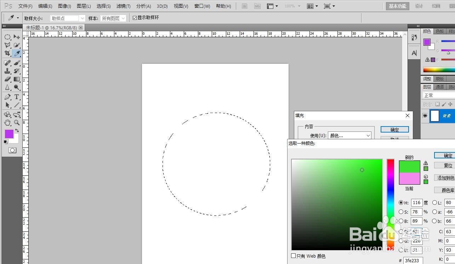Select the Quick Selection tool

point(17,45)
